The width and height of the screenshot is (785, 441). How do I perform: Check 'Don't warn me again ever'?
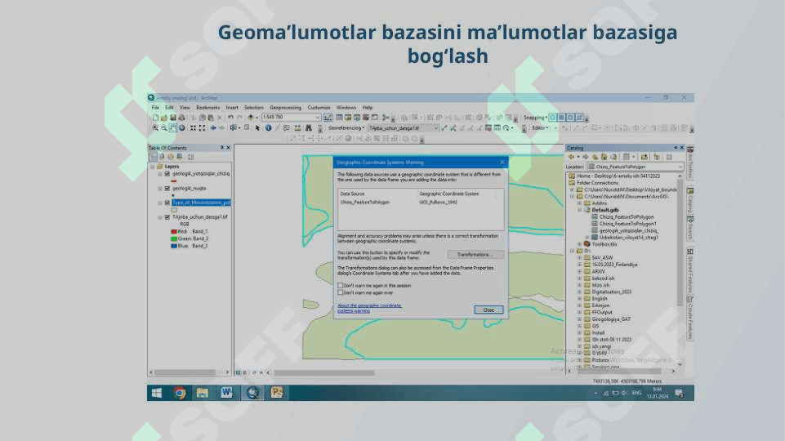point(340,292)
